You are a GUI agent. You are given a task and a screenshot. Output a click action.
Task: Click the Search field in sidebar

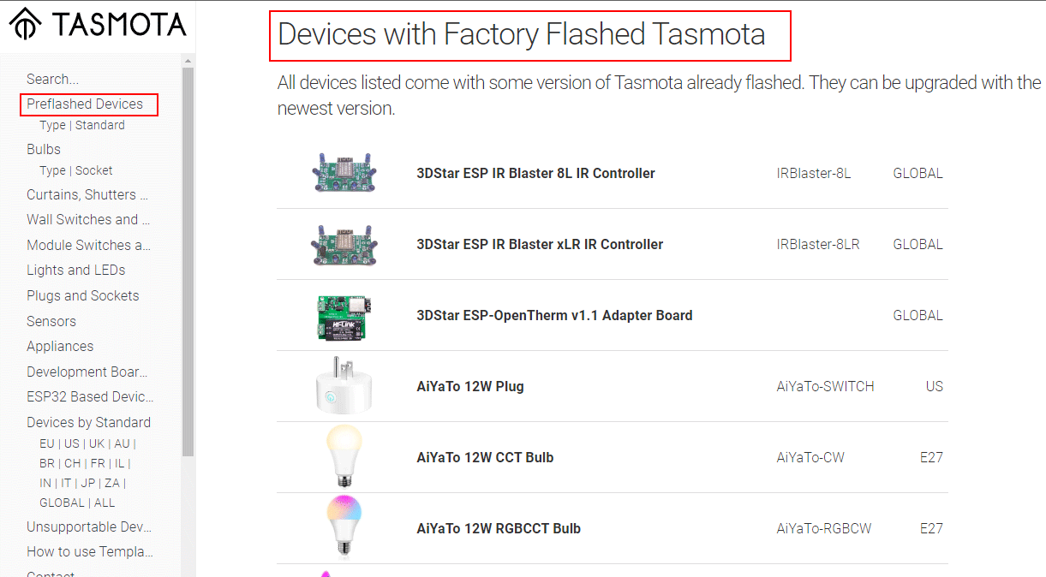point(53,79)
